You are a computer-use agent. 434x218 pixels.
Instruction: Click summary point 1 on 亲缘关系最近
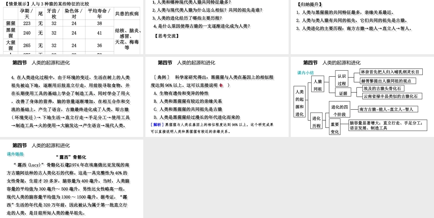(345, 13)
